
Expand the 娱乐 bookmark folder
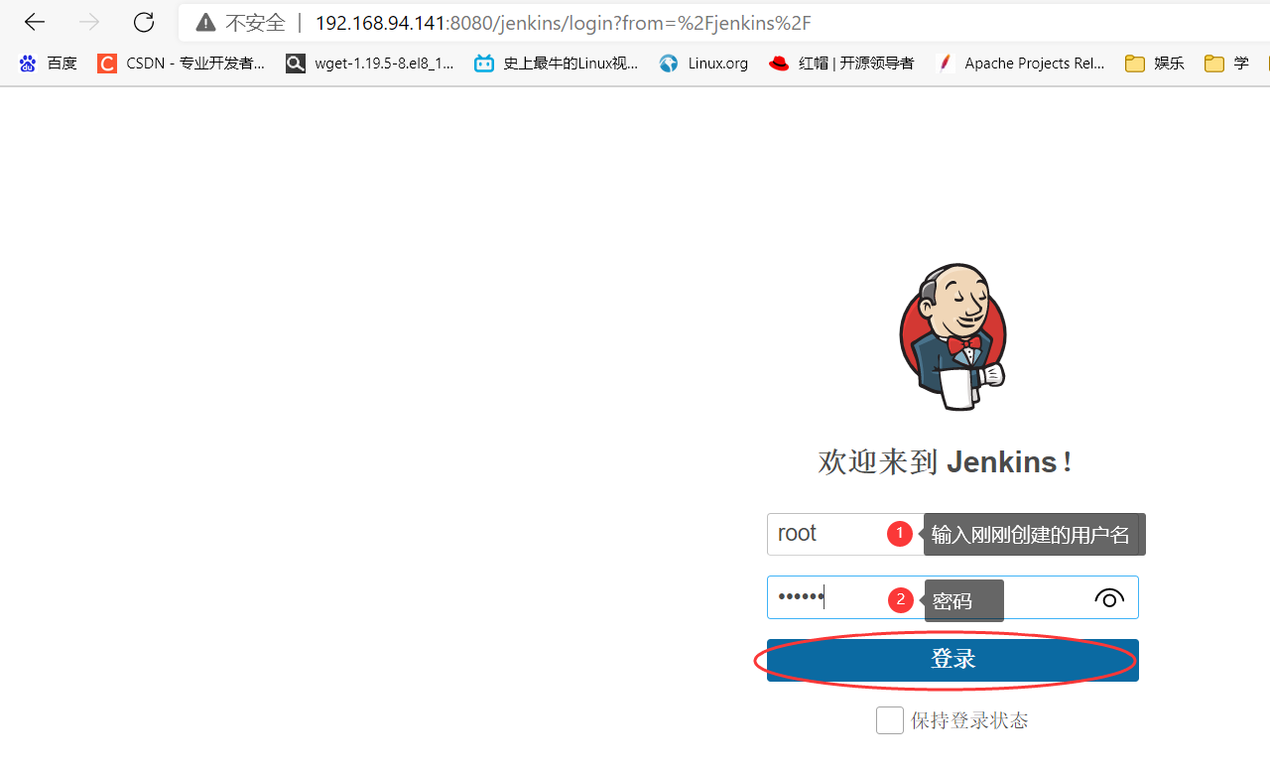coord(1155,64)
